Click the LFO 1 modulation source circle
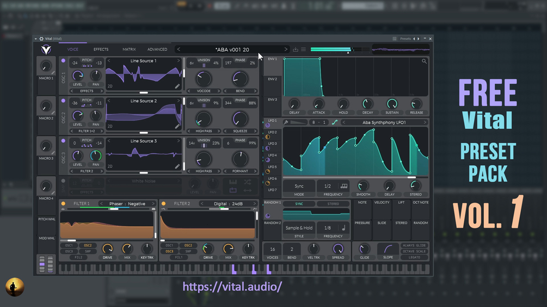The width and height of the screenshot is (547, 307). (x=268, y=126)
